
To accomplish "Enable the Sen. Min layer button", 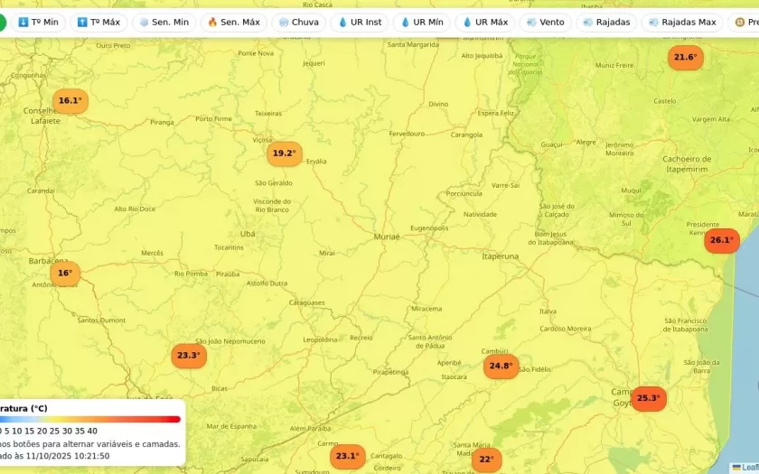I will (x=164, y=23).
